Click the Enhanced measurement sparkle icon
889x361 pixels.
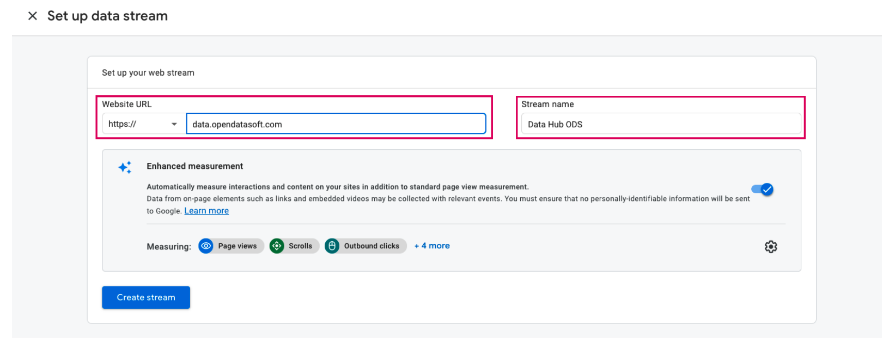[125, 167]
